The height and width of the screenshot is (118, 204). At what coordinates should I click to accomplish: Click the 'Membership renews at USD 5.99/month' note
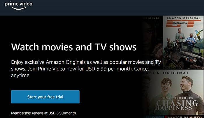click(x=44, y=113)
